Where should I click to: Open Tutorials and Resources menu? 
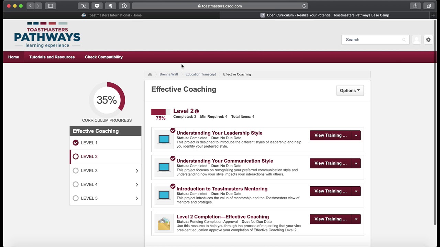pos(52,57)
